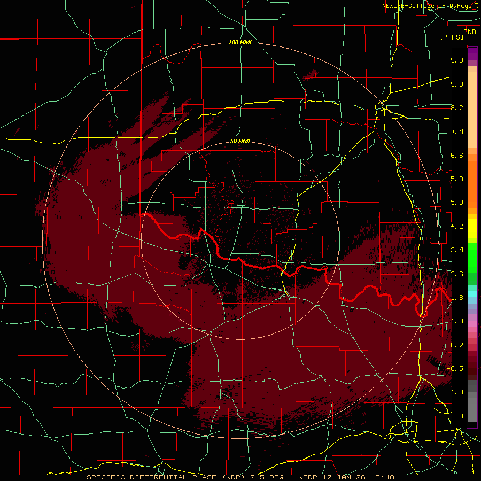Select the bright green band on the color bar
481x481 pixels.
472,258
